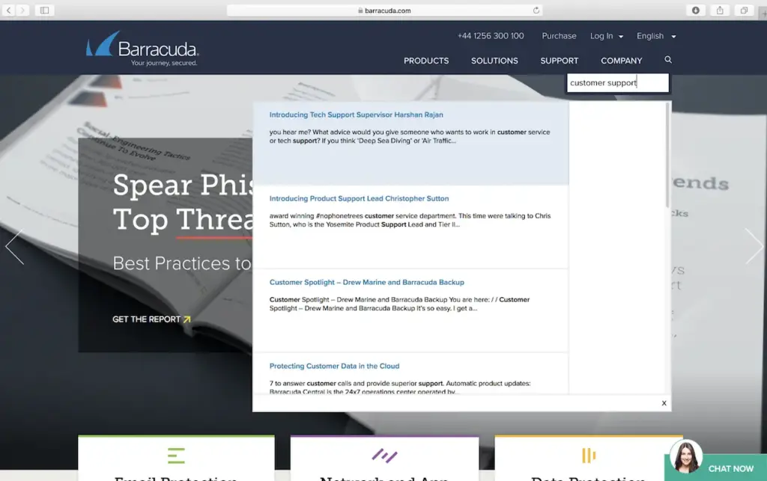Click the customer support search field
The width and height of the screenshot is (767, 481).
[617, 83]
